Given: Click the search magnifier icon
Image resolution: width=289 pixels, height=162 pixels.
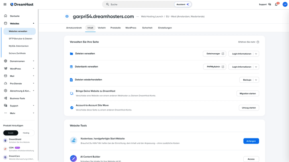Looking at the screenshot, I should tap(108, 4).
